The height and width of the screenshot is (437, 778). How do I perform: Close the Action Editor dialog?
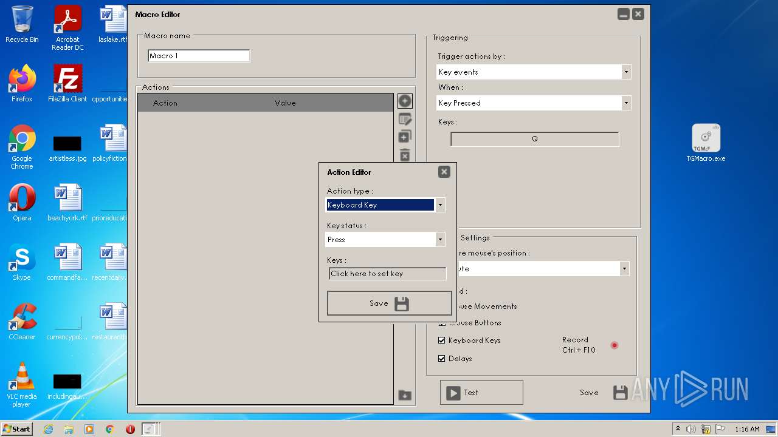444,172
